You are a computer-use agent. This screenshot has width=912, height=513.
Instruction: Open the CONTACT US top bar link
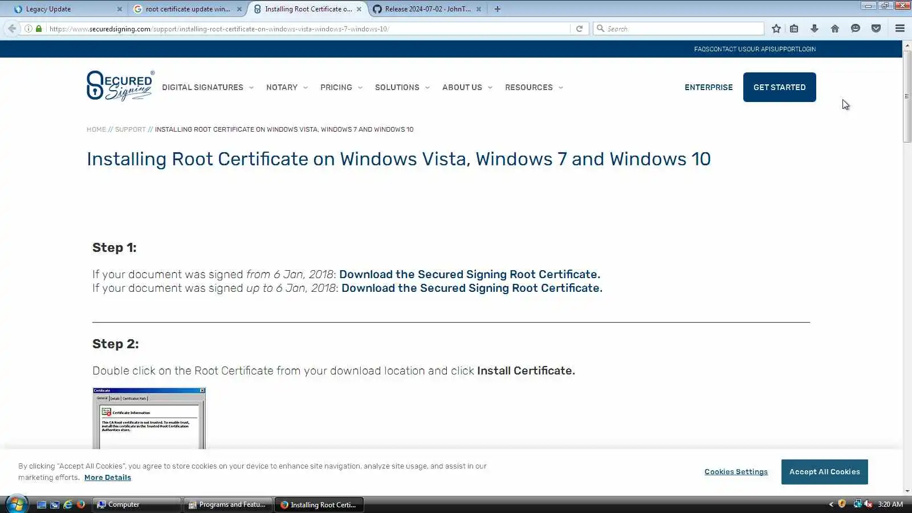tap(727, 49)
